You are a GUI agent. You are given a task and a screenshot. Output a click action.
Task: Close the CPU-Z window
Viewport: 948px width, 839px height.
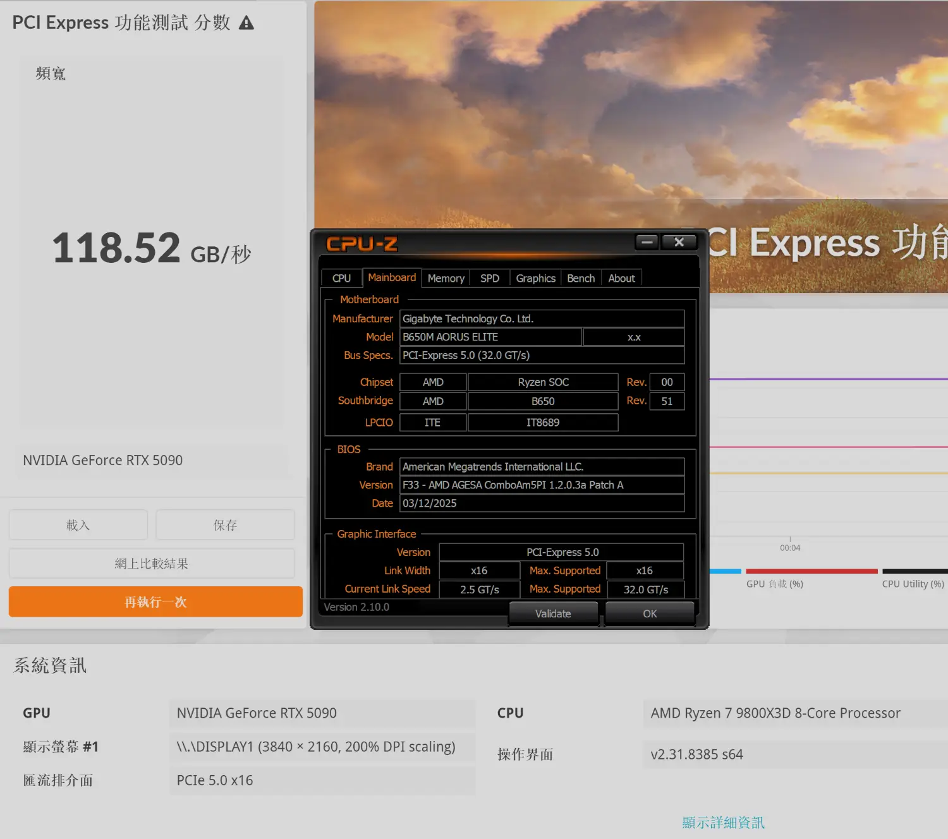pos(679,242)
